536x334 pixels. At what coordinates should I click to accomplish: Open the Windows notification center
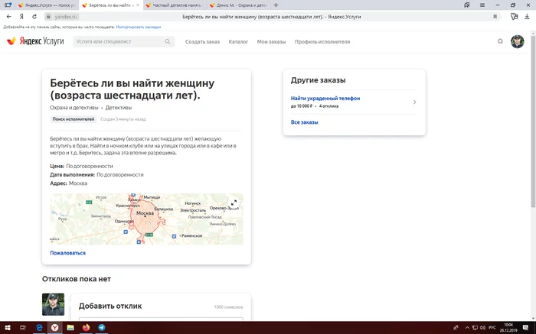point(525,328)
